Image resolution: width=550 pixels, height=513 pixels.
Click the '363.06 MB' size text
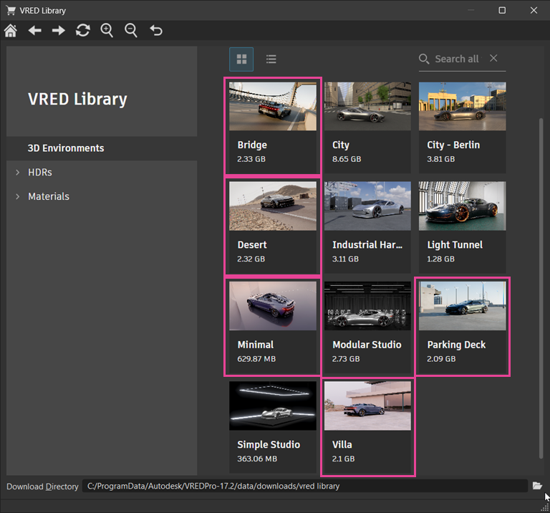[257, 459]
